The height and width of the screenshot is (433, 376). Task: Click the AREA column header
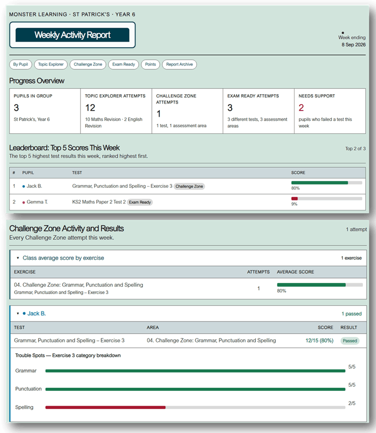(153, 327)
